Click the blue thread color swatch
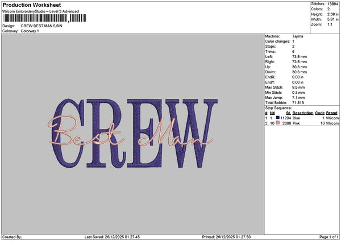Screen dimensions: 341x241 click(x=277, y=118)
